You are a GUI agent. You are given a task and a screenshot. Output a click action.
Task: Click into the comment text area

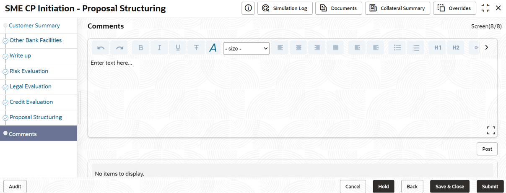point(292,96)
